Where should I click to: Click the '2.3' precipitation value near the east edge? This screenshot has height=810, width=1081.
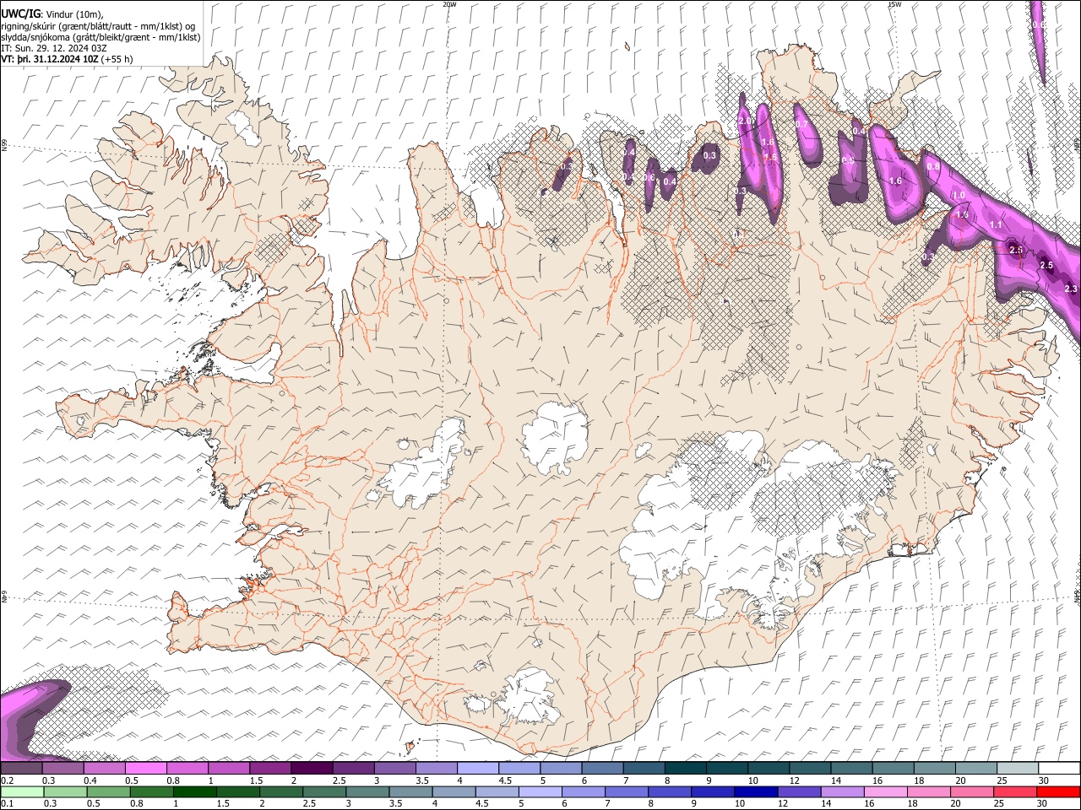click(x=1071, y=289)
